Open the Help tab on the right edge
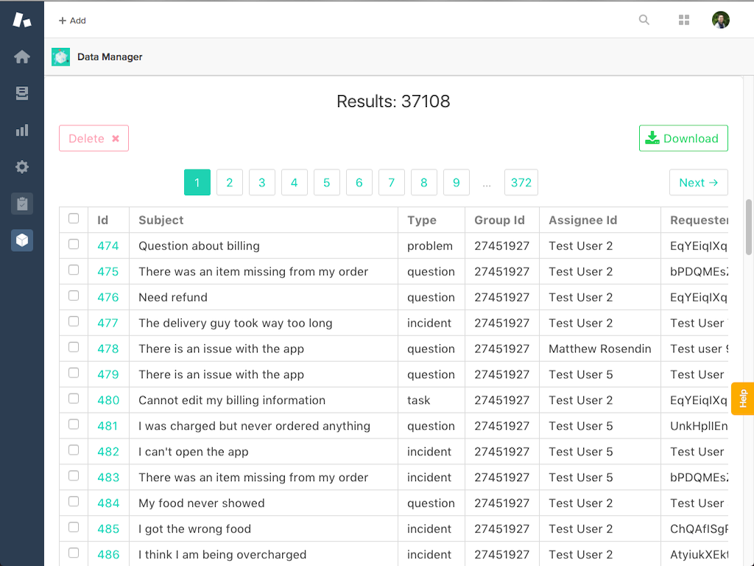 click(744, 399)
